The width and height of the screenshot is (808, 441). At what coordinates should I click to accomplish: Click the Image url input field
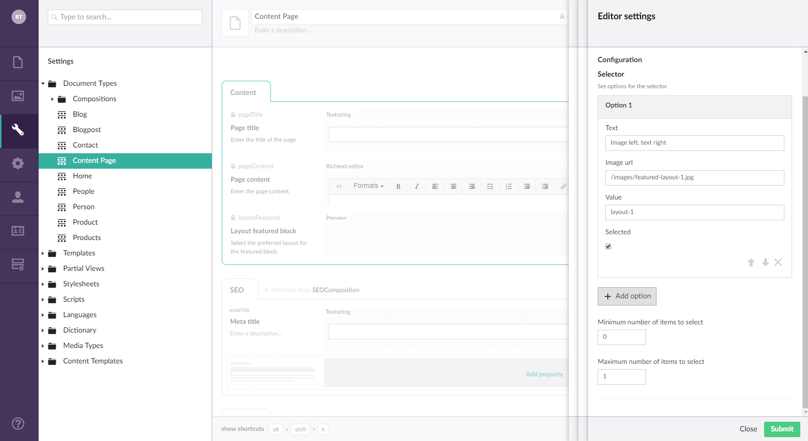[695, 177]
